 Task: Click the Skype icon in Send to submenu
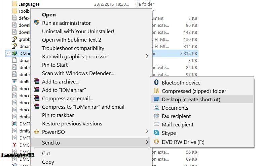(156, 133)
